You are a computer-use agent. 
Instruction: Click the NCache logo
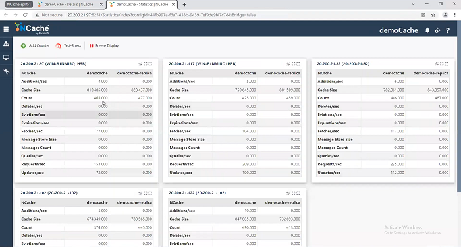click(x=32, y=28)
